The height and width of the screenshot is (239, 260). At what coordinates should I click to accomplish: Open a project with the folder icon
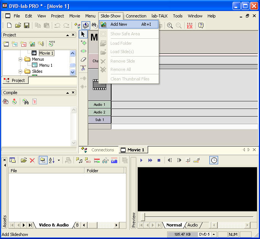click(x=18, y=25)
